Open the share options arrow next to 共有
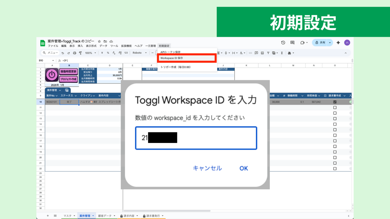The width and height of the screenshot is (390, 219). click(x=330, y=43)
